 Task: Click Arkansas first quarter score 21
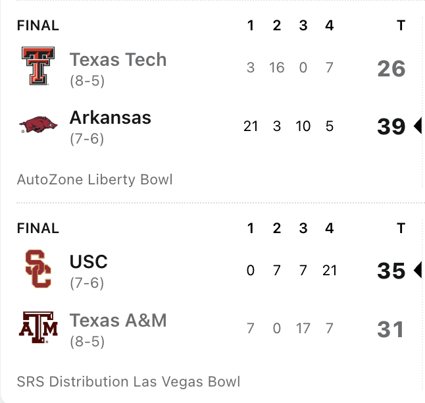point(251,126)
